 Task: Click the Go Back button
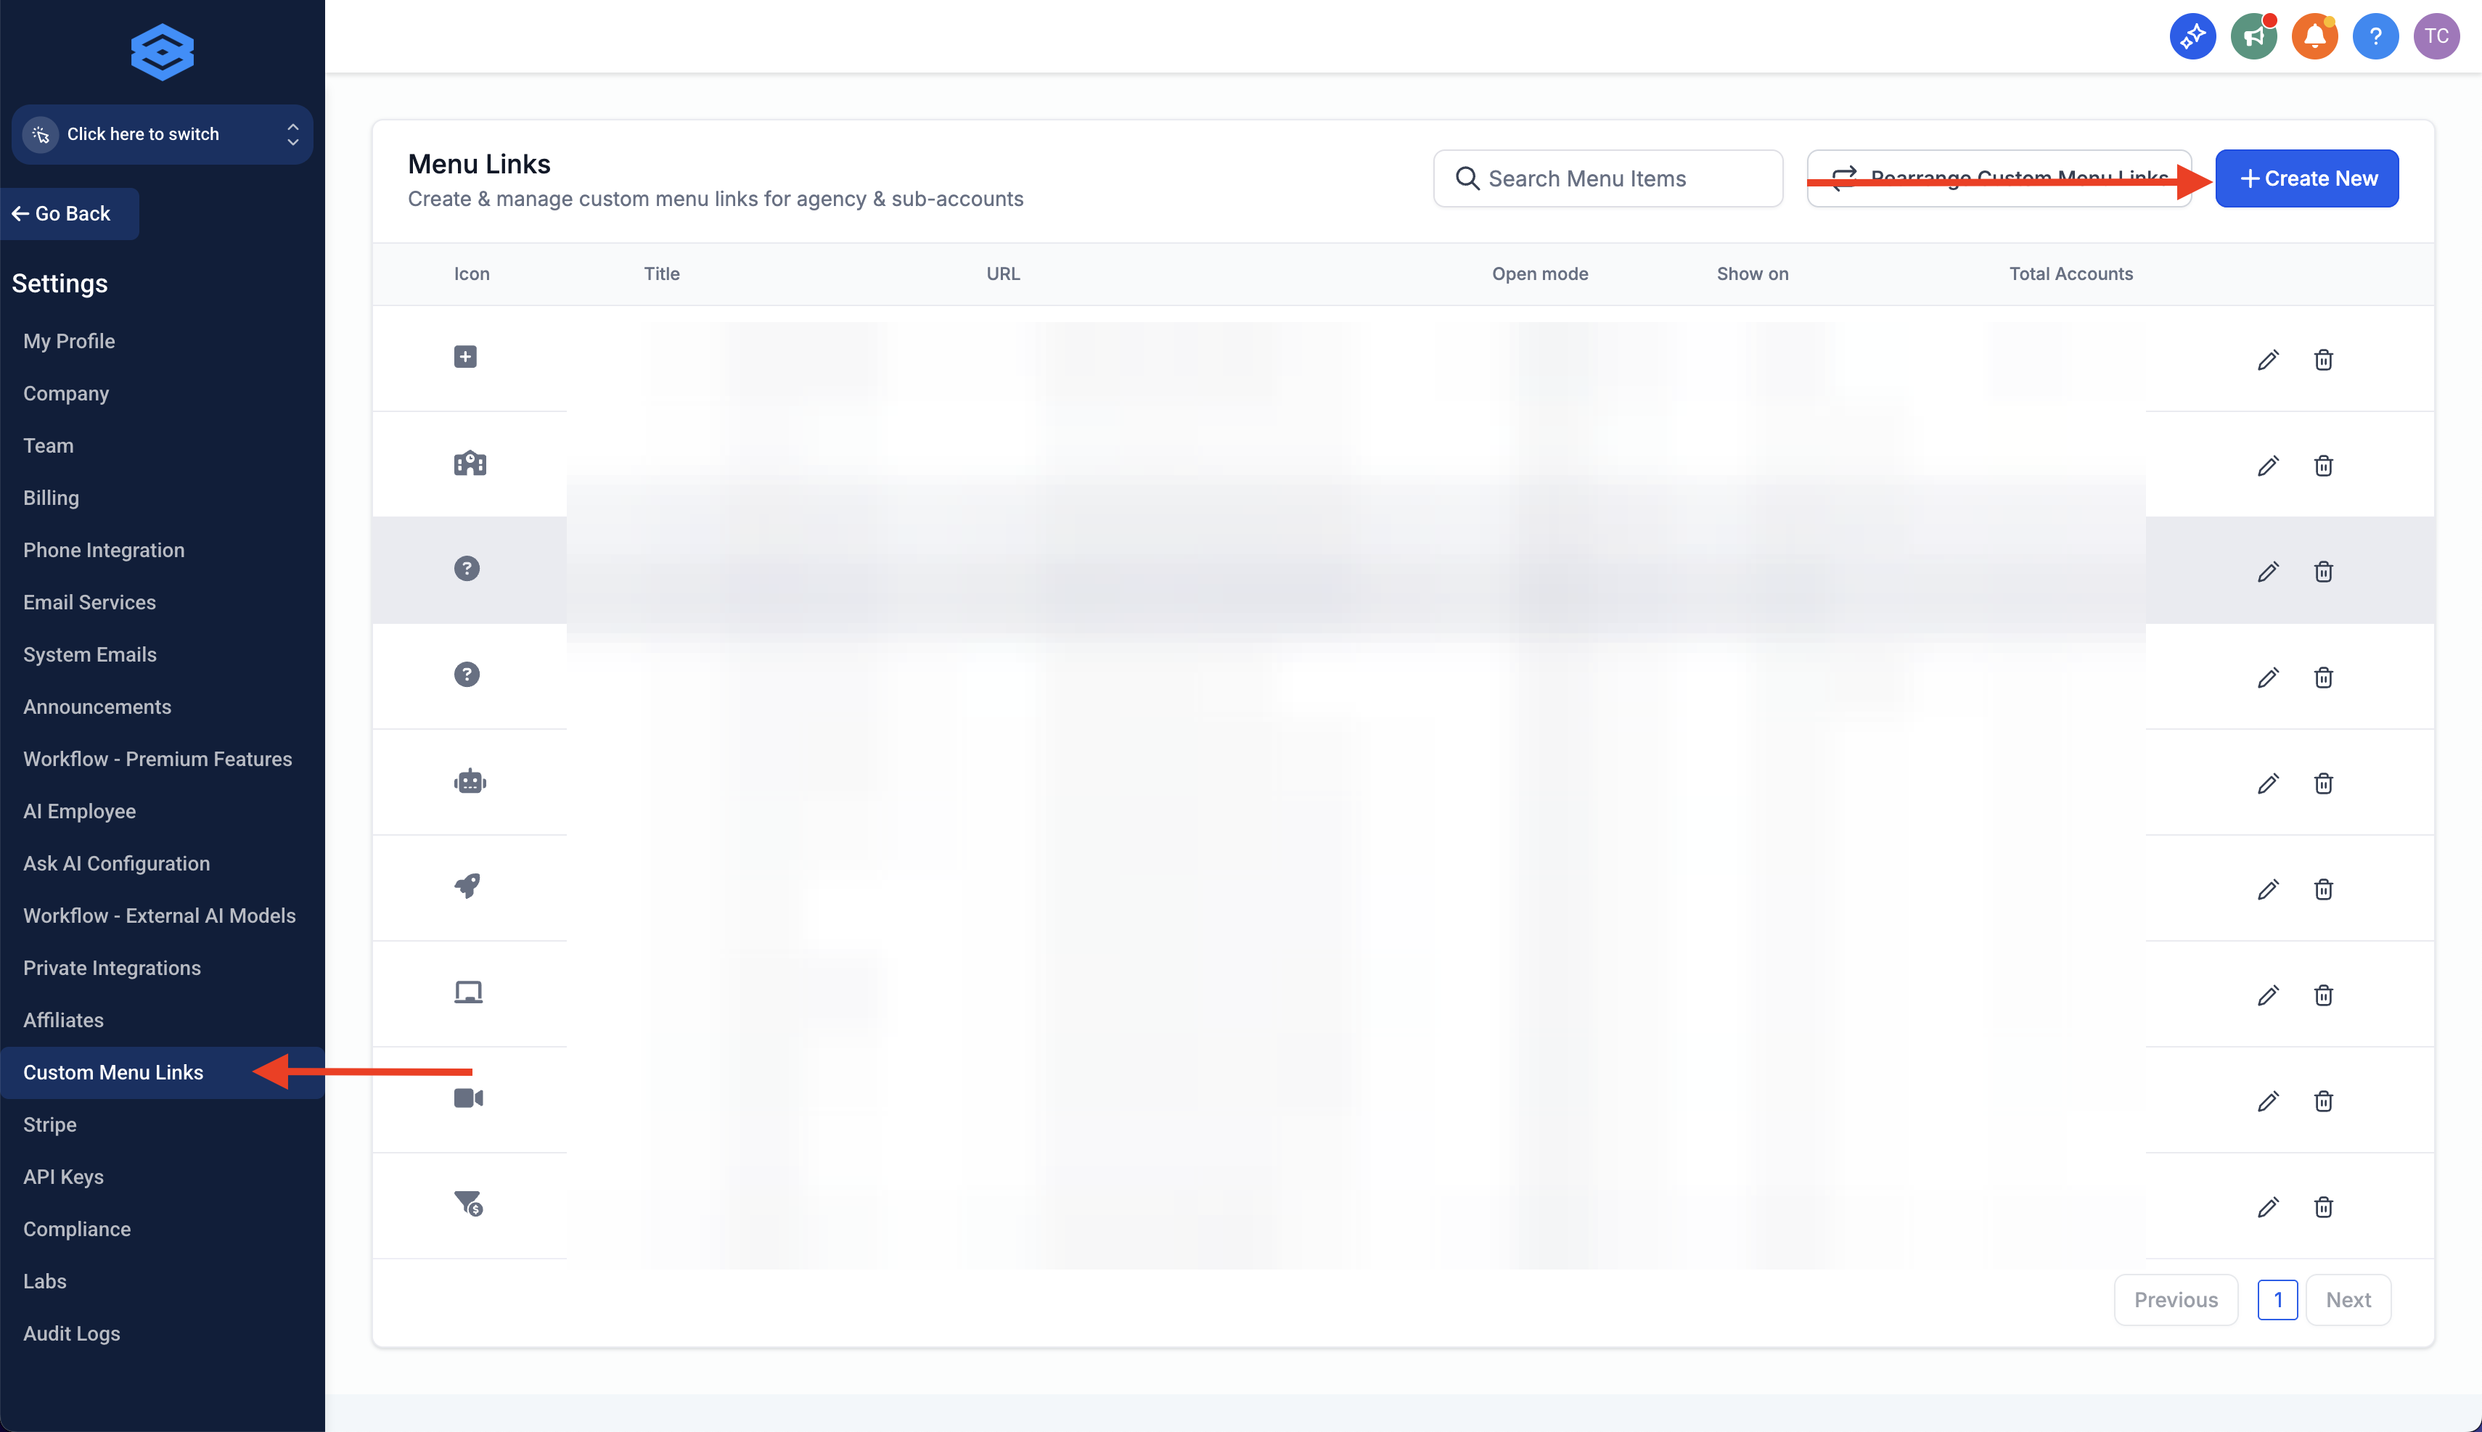pos(70,213)
